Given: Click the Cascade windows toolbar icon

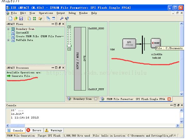Looking at the screenshot, I should click(x=48, y=19).
